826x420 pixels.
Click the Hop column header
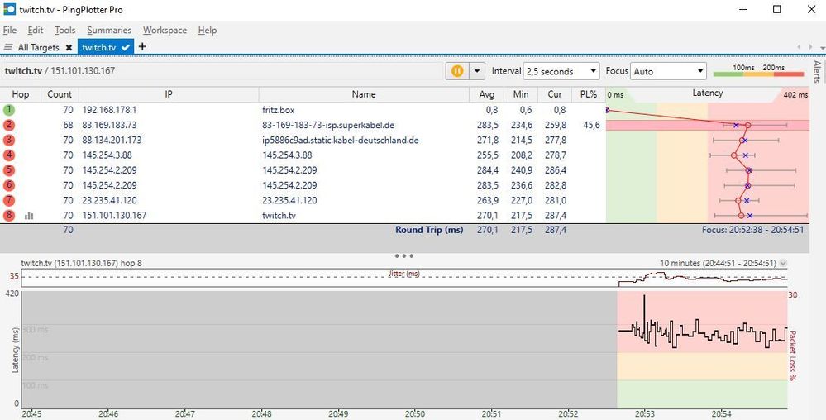tap(21, 94)
